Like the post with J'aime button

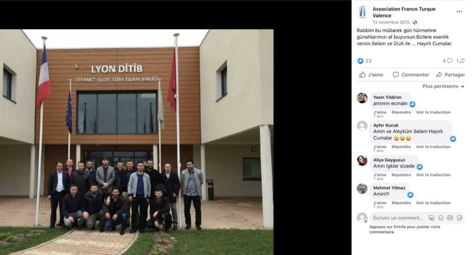371,75
